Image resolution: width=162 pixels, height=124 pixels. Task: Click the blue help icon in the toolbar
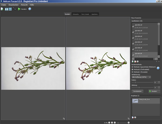[x=30, y=9]
